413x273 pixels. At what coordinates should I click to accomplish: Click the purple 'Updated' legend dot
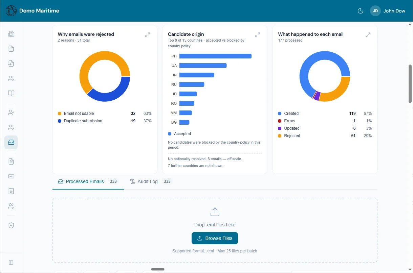click(x=280, y=128)
